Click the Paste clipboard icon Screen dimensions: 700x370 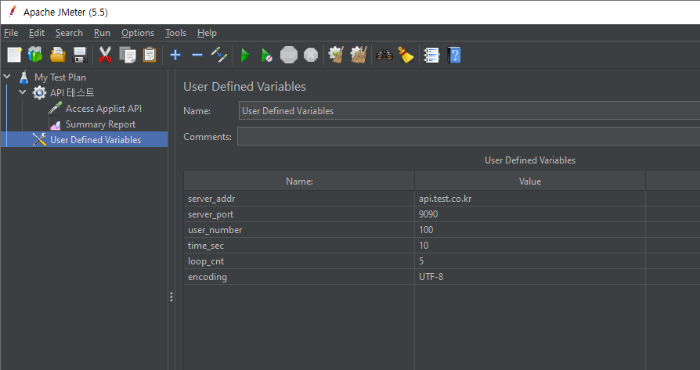point(150,55)
